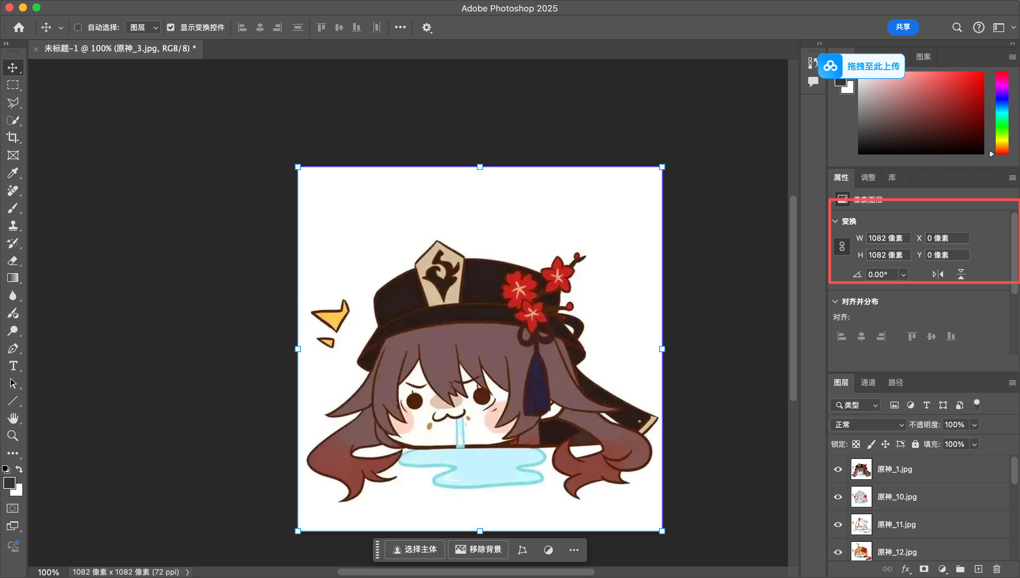Select the Gradient tool

point(13,278)
